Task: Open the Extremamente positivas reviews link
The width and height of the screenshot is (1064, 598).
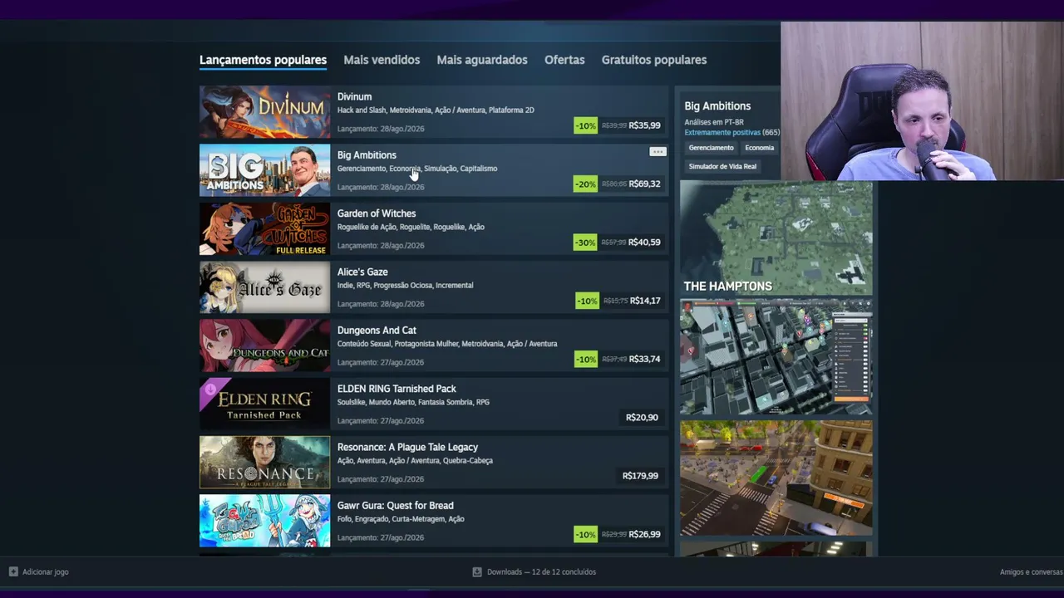Action: [x=722, y=132]
